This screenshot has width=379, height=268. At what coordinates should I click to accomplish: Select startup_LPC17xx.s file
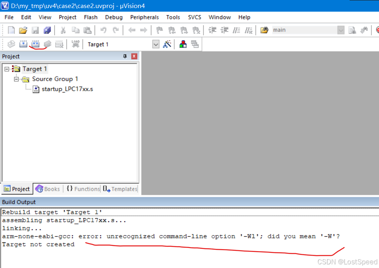coord(67,89)
